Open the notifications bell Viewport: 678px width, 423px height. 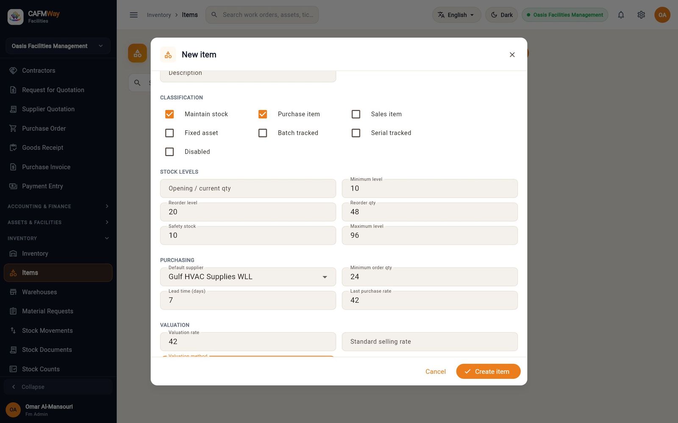(x=621, y=15)
